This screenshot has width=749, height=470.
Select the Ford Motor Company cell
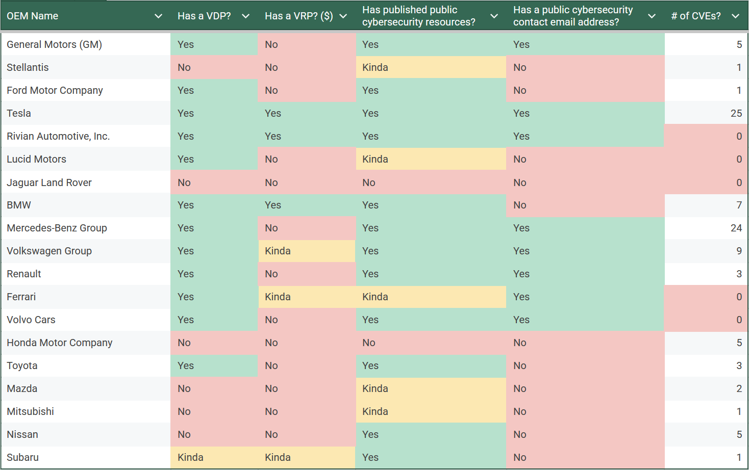point(86,90)
